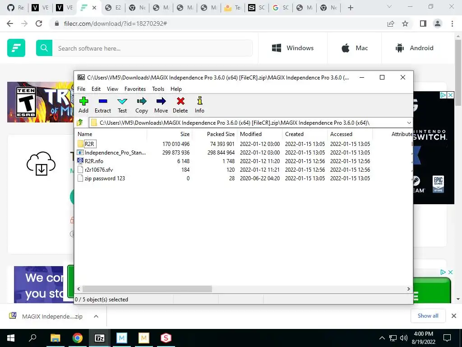
Task: Go up one folder level in 7-Zip
Action: tap(80, 122)
